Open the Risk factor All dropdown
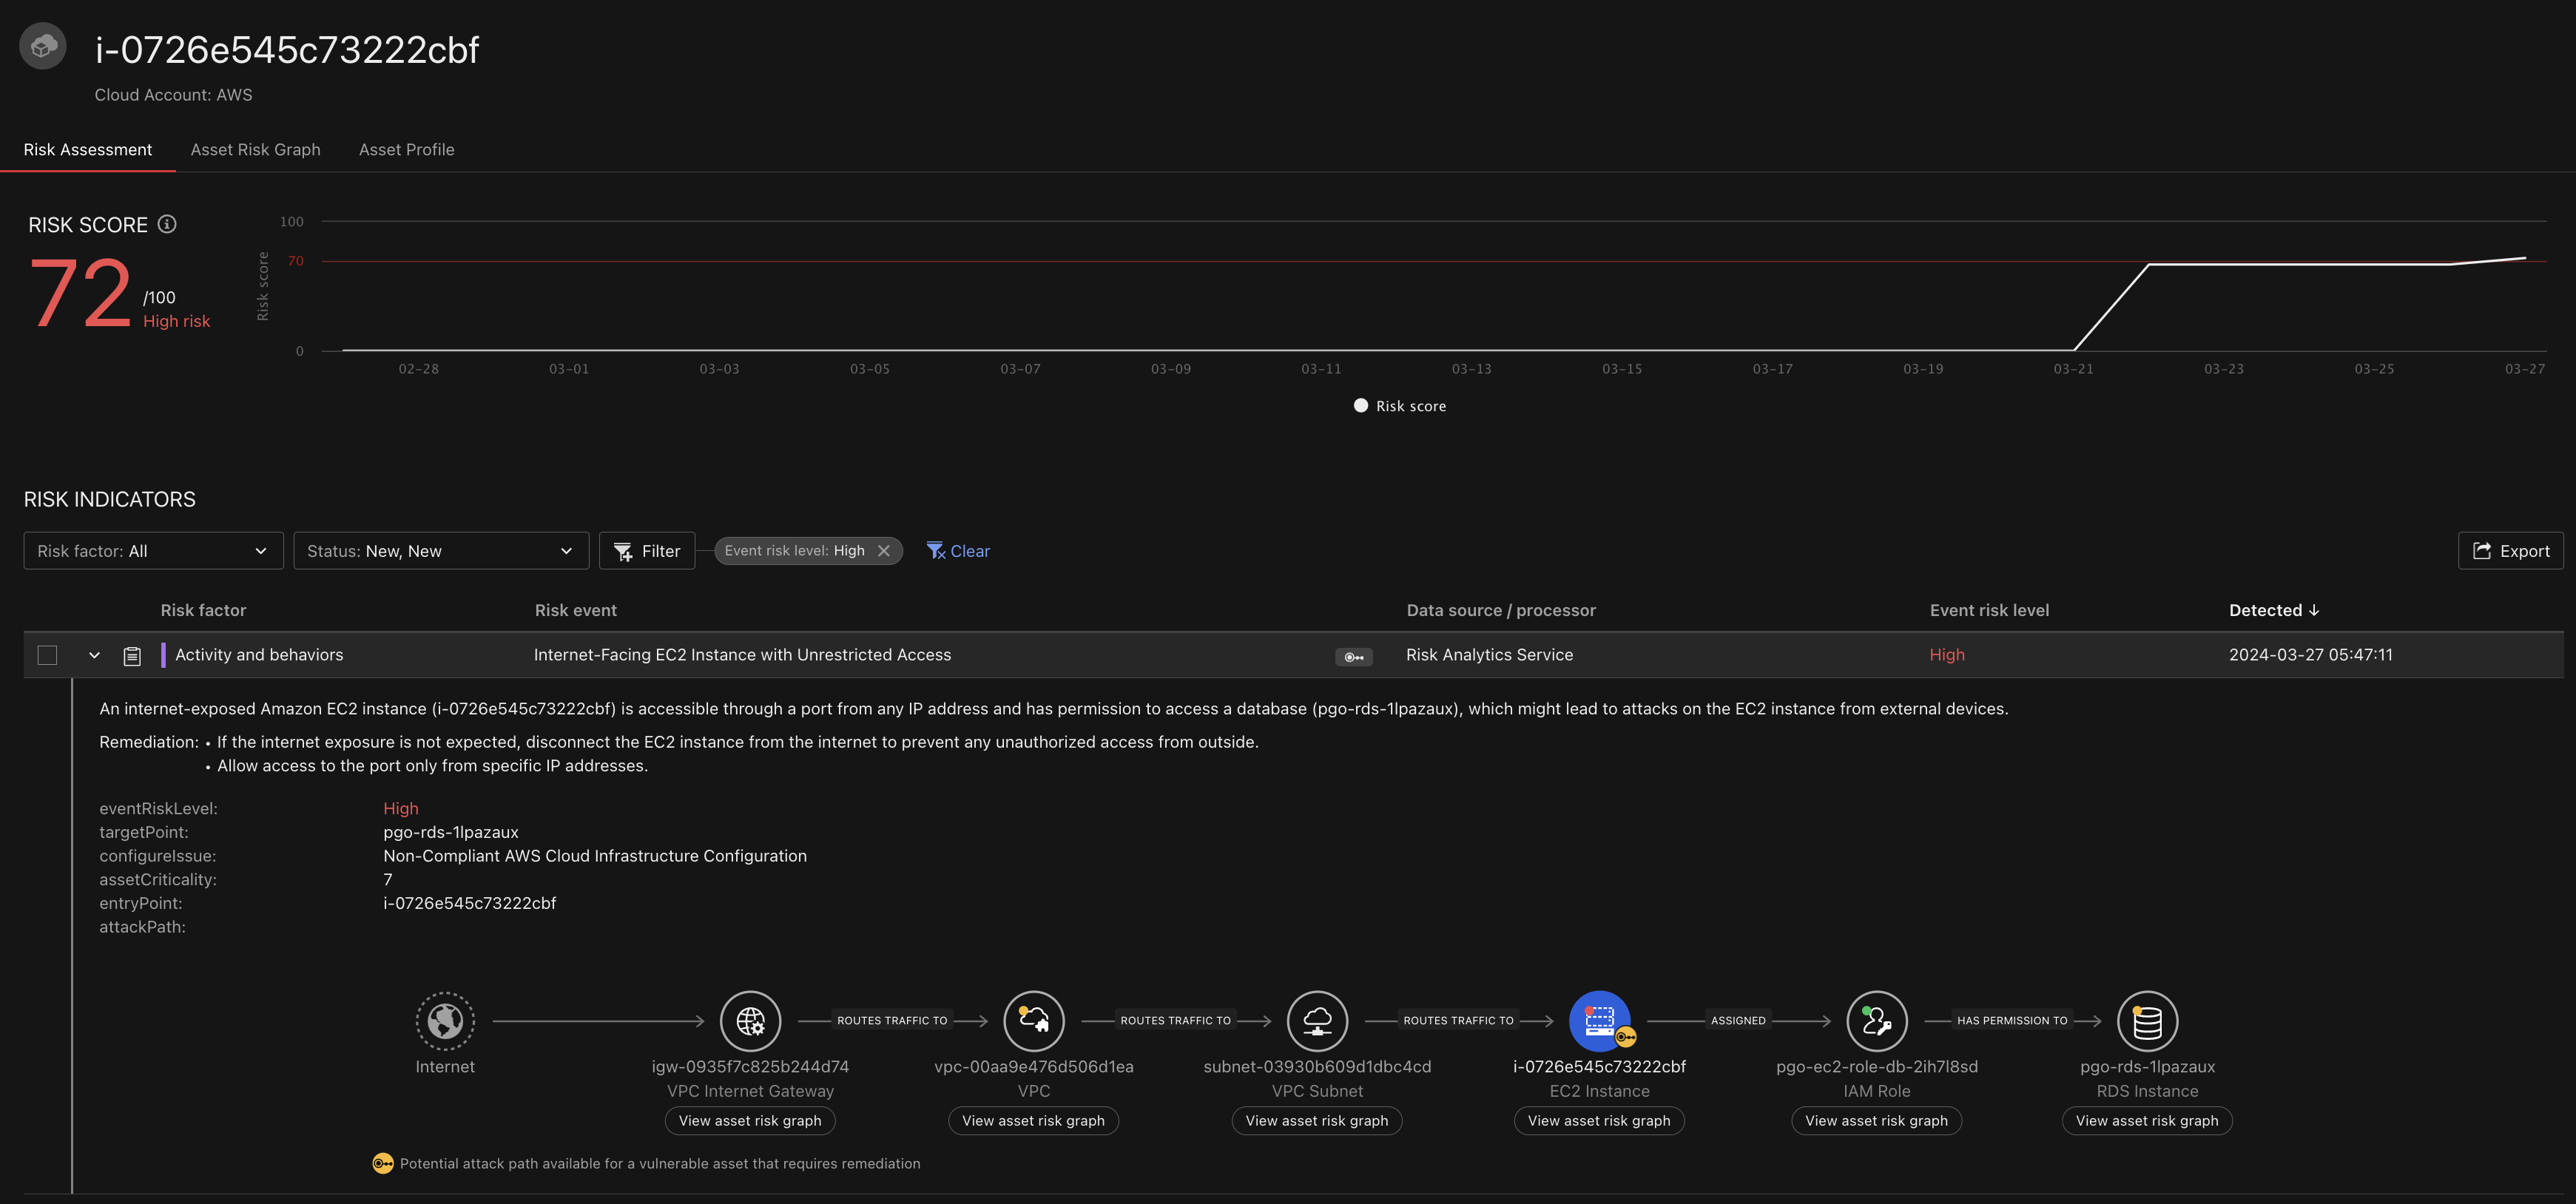 coord(153,551)
